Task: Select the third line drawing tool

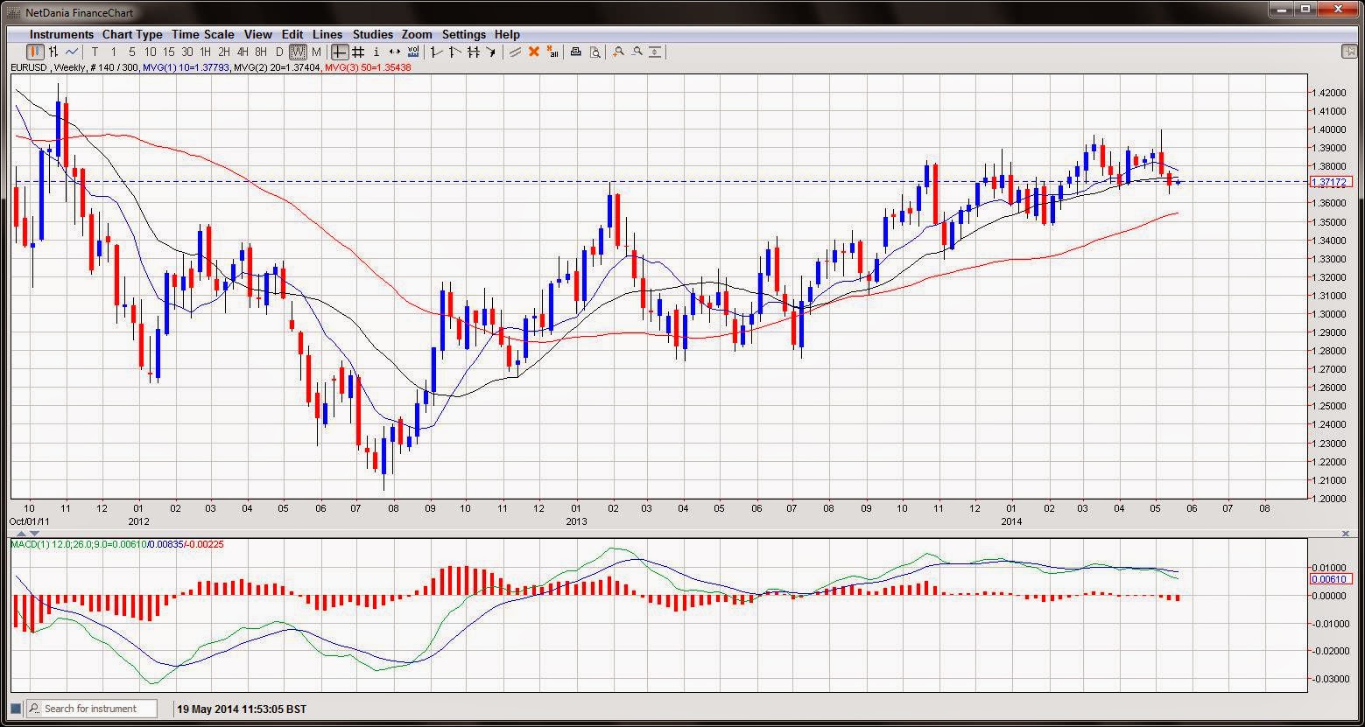Action: pos(473,52)
